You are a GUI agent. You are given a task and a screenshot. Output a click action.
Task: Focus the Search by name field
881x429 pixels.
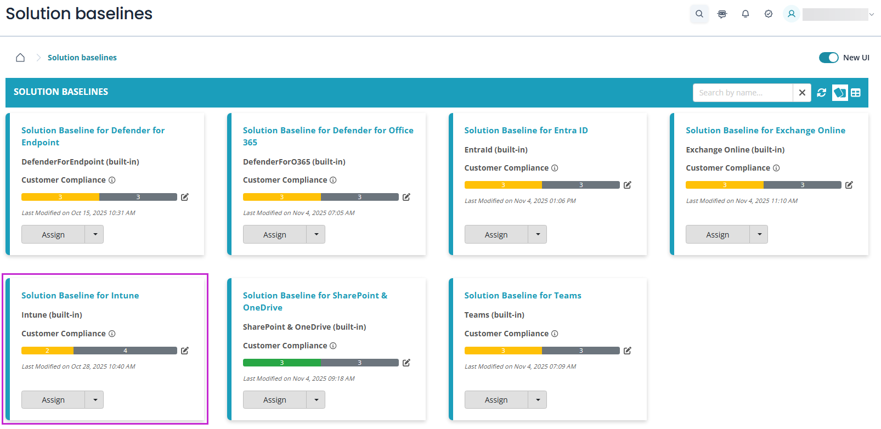pos(743,93)
